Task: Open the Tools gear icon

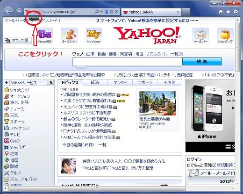Action: (236, 12)
